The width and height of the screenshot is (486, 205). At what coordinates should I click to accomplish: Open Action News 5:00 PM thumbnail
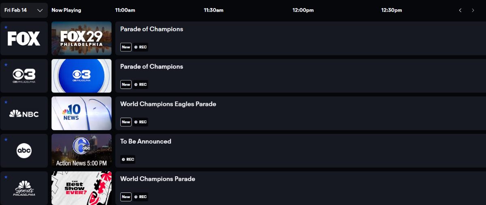click(81, 151)
